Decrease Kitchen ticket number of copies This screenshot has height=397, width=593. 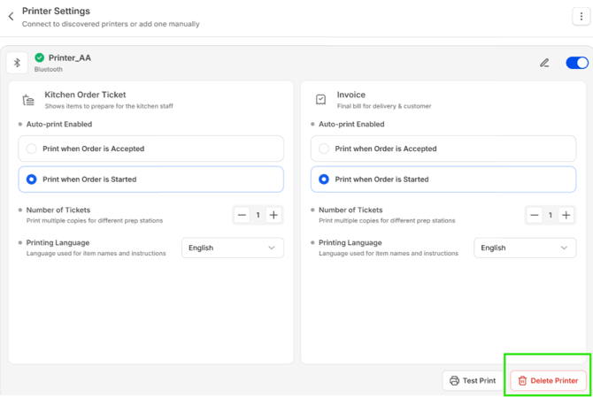[x=243, y=215]
